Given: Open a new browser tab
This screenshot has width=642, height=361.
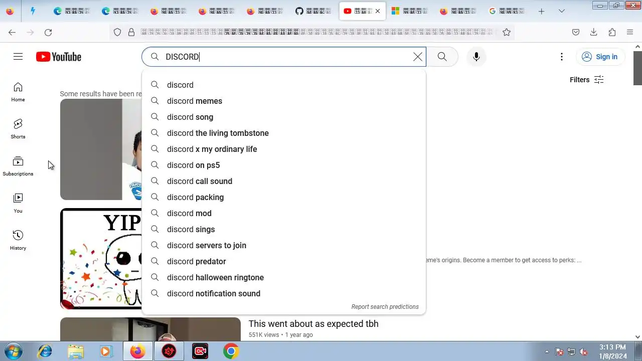Looking at the screenshot, I should [x=541, y=11].
